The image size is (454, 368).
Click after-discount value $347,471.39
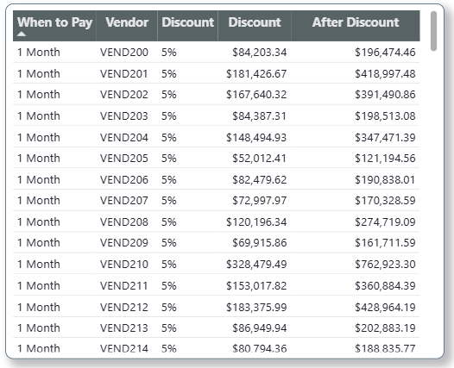pyautogui.click(x=385, y=137)
